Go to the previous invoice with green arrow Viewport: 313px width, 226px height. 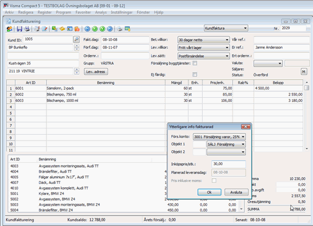click(x=95, y=29)
